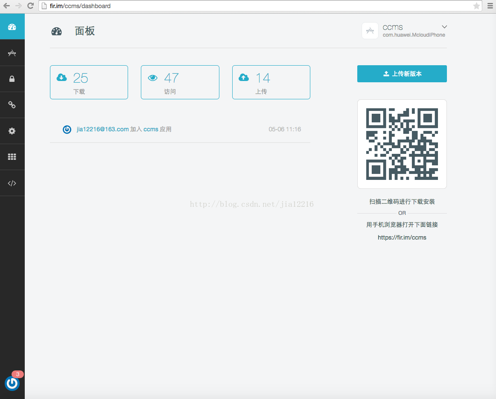The width and height of the screenshot is (496, 399).
Task: Click the red notification badge showing 3
Action: pyautogui.click(x=18, y=374)
